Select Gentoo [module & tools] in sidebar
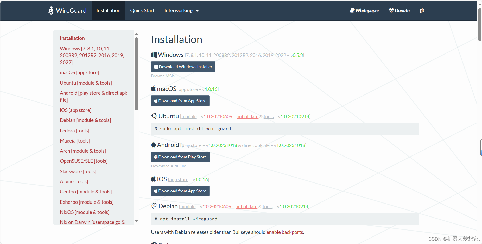482x244 pixels. [x=86, y=192]
